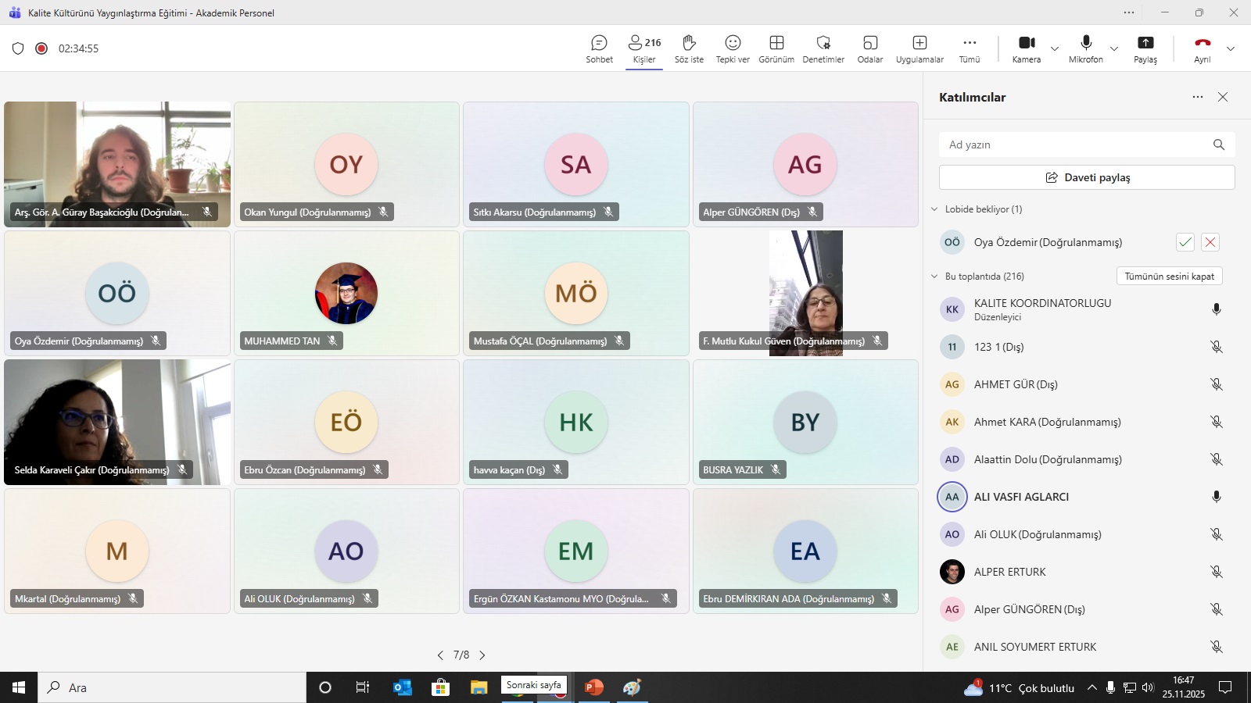Collapse the Bu toplantıda participant list
Screen dimensions: 1251x703
tap(934, 277)
